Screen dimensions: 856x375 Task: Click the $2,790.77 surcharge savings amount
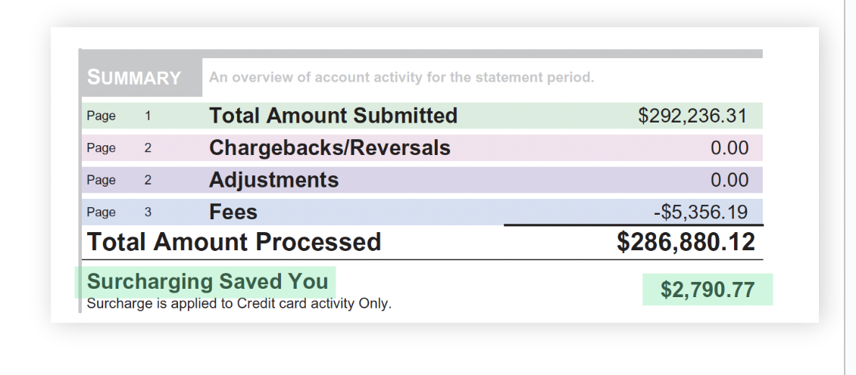click(708, 290)
